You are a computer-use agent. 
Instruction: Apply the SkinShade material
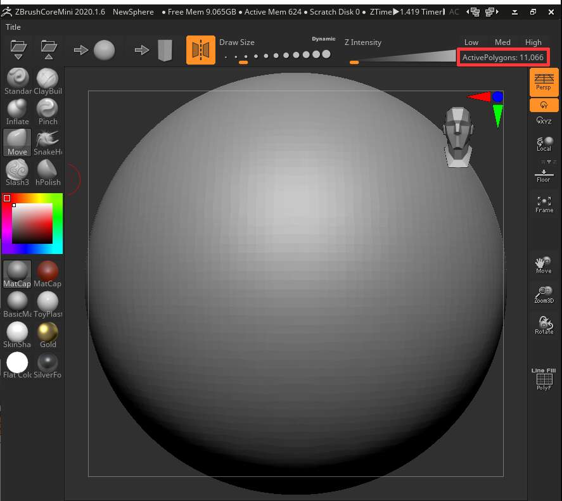[x=17, y=335]
